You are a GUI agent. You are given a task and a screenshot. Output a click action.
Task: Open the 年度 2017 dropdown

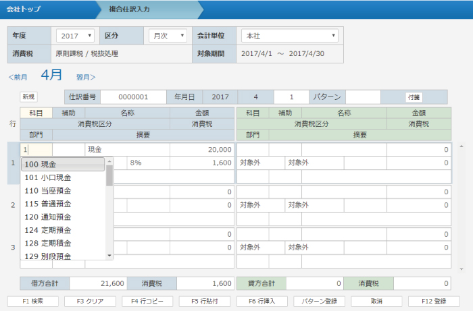pos(76,35)
